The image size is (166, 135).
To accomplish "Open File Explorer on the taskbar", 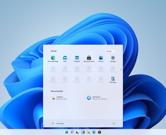I will tap(89, 132).
